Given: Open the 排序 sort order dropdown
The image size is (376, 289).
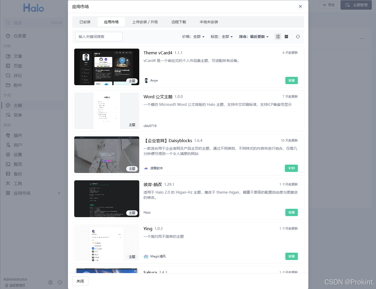Looking at the screenshot, I should pos(254,37).
